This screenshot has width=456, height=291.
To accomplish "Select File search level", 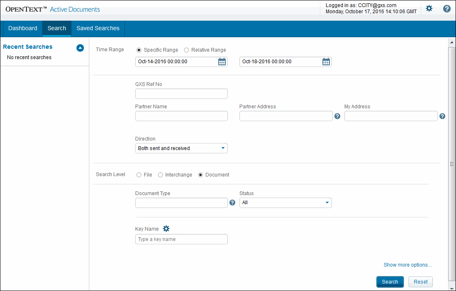I will (x=138, y=175).
